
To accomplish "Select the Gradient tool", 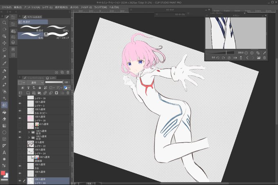I will tap(4, 126).
